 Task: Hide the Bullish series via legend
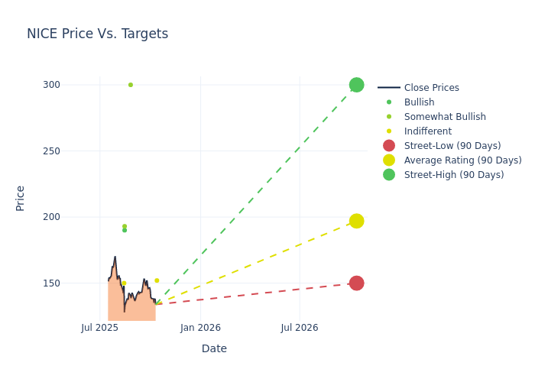point(419,102)
